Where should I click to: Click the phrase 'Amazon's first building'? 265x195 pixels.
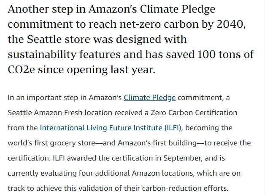point(157,143)
